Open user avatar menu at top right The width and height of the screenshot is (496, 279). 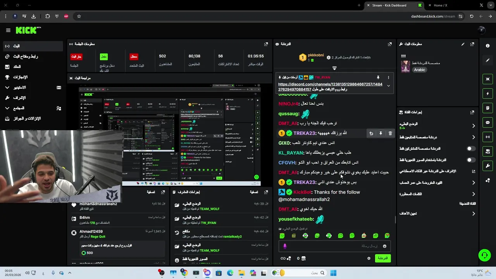pos(482,30)
